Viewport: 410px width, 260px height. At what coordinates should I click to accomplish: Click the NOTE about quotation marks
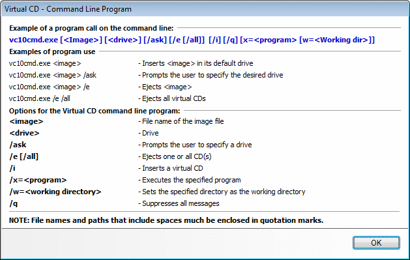coord(166,220)
